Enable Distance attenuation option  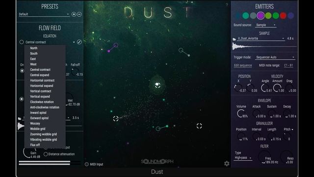(46, 154)
